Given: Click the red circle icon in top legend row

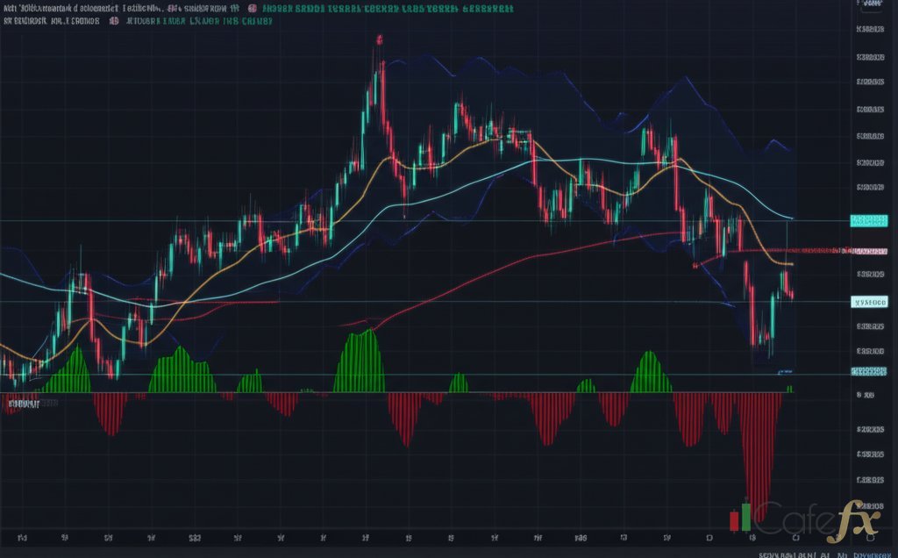Looking at the screenshot, I should tap(252, 9).
